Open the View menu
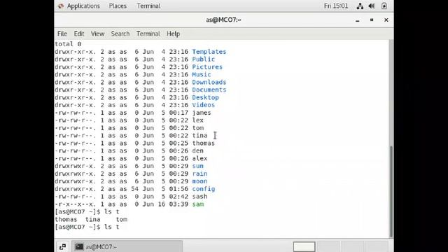 coord(97,34)
